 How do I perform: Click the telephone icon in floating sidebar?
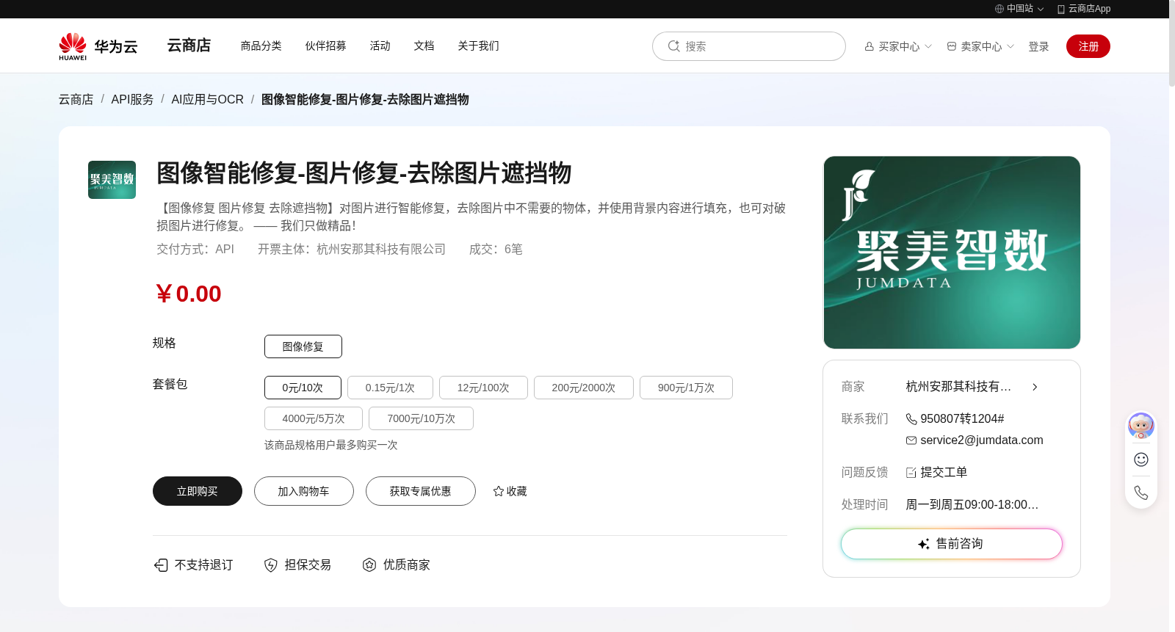click(x=1141, y=493)
